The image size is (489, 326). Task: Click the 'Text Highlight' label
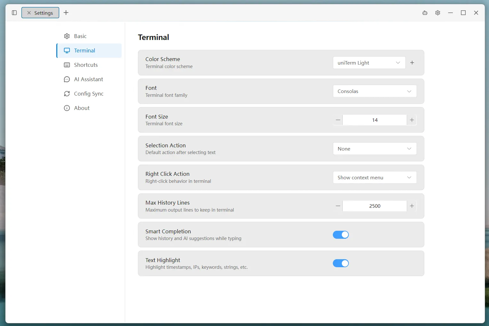(x=163, y=260)
